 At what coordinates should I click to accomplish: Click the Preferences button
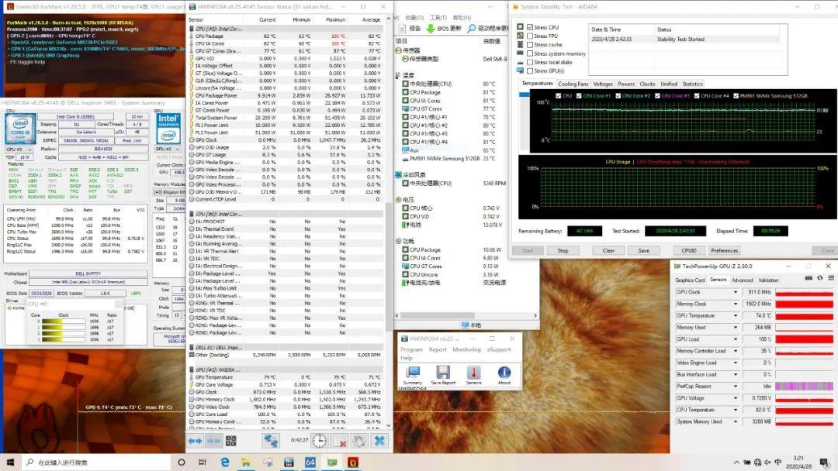point(724,250)
